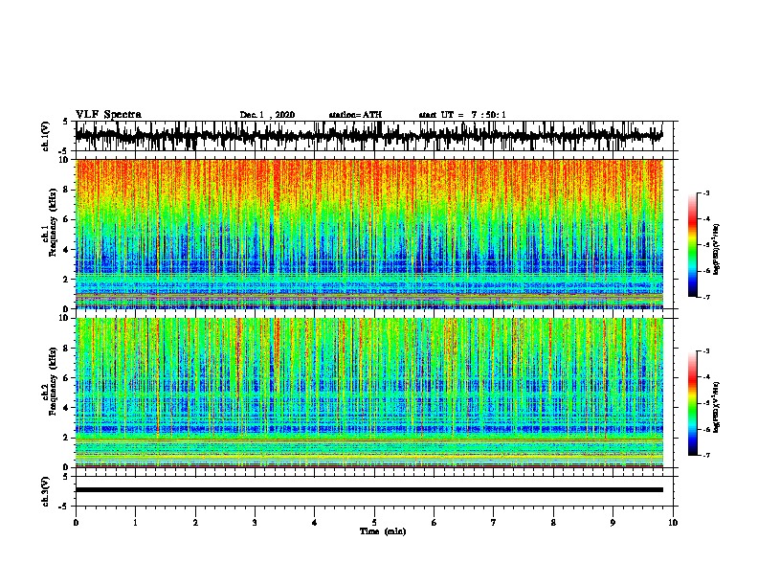Click time axis tick label "8"

553,522
